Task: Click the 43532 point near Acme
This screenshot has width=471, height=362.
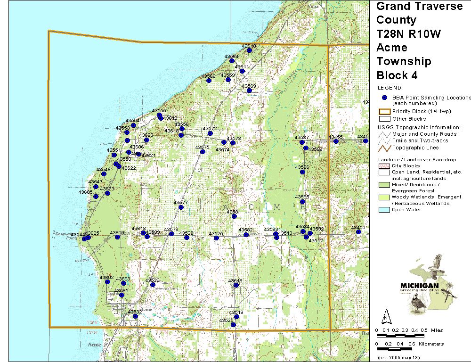Action: point(135,316)
